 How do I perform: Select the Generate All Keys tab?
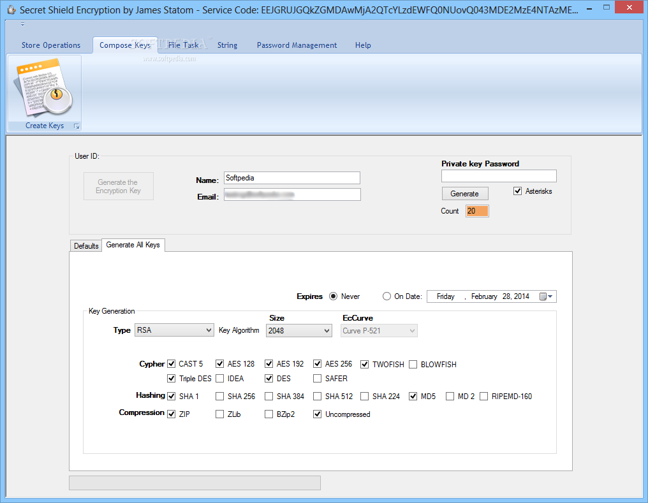(133, 245)
